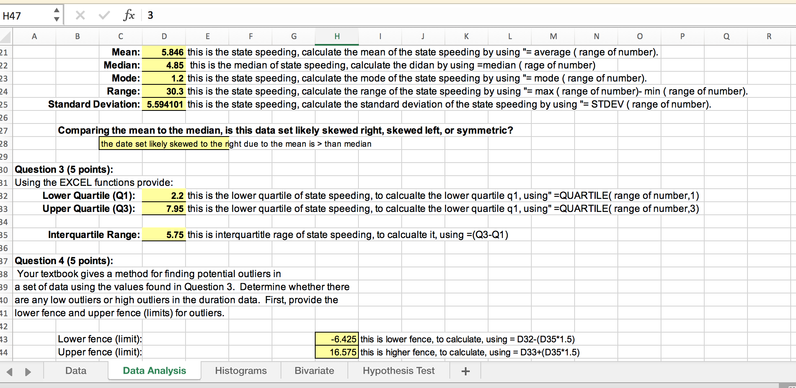Select the column H header

[x=336, y=36]
